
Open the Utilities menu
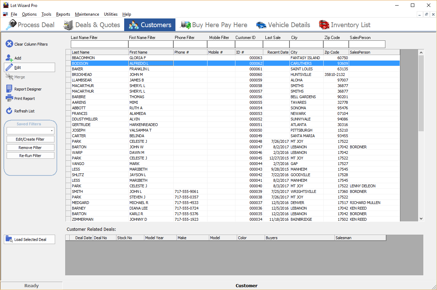coord(111,14)
